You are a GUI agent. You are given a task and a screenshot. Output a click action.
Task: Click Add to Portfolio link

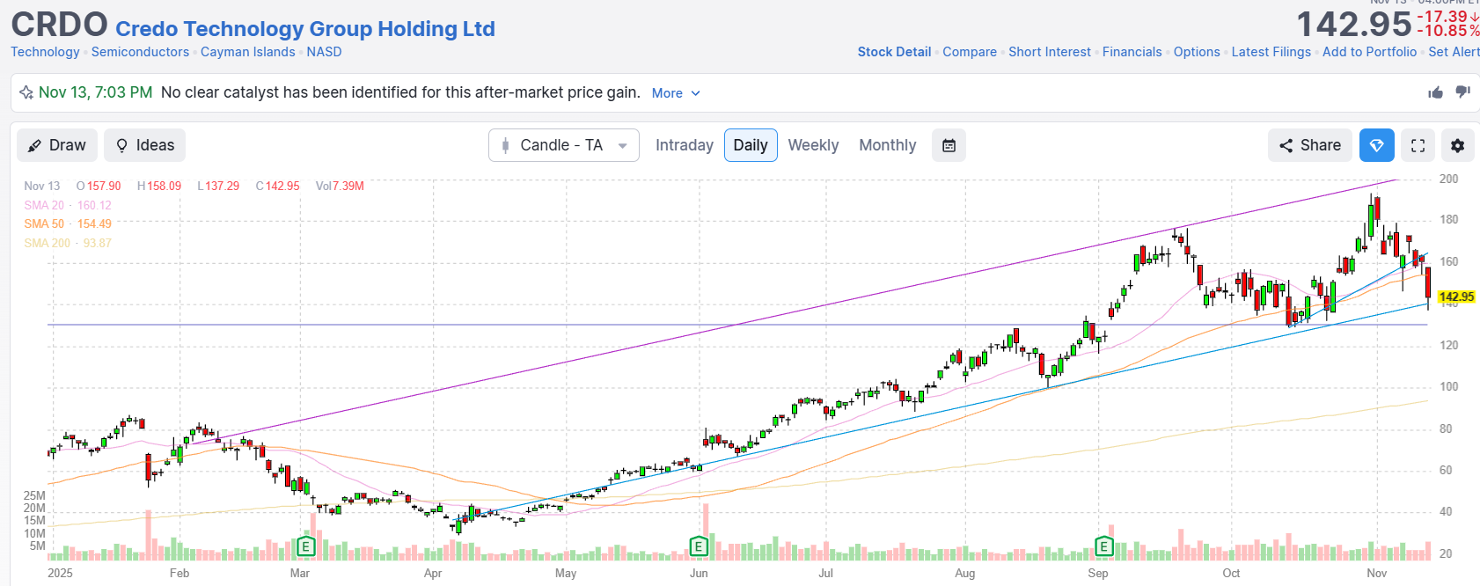point(1369,52)
